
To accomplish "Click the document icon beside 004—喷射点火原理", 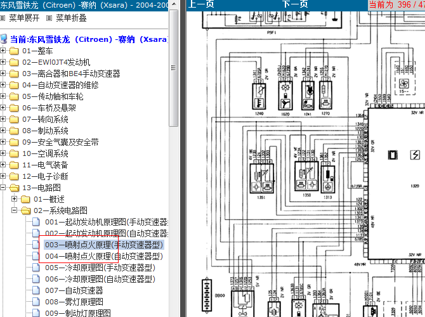I will point(36,256).
